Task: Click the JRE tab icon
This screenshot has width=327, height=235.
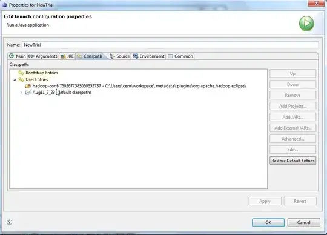Action: [x=63, y=56]
